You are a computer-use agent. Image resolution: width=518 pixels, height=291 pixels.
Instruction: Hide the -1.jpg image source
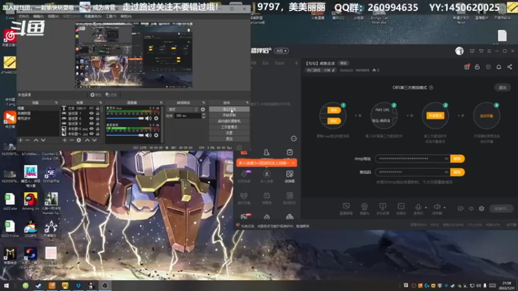pos(91,134)
